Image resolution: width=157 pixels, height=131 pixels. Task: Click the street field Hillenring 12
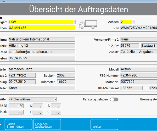42,46
